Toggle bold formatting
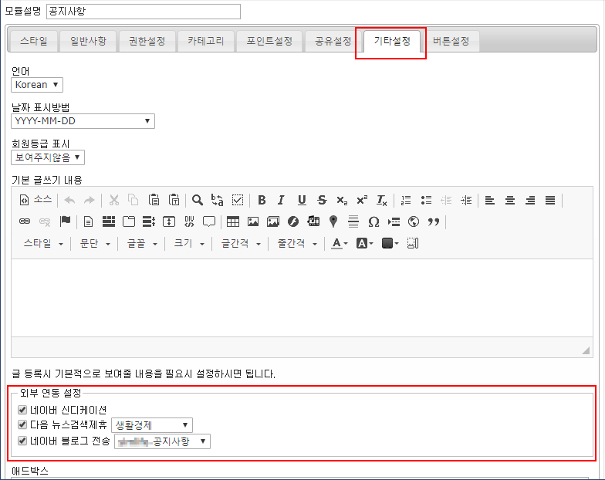This screenshot has width=605, height=480. click(x=262, y=200)
